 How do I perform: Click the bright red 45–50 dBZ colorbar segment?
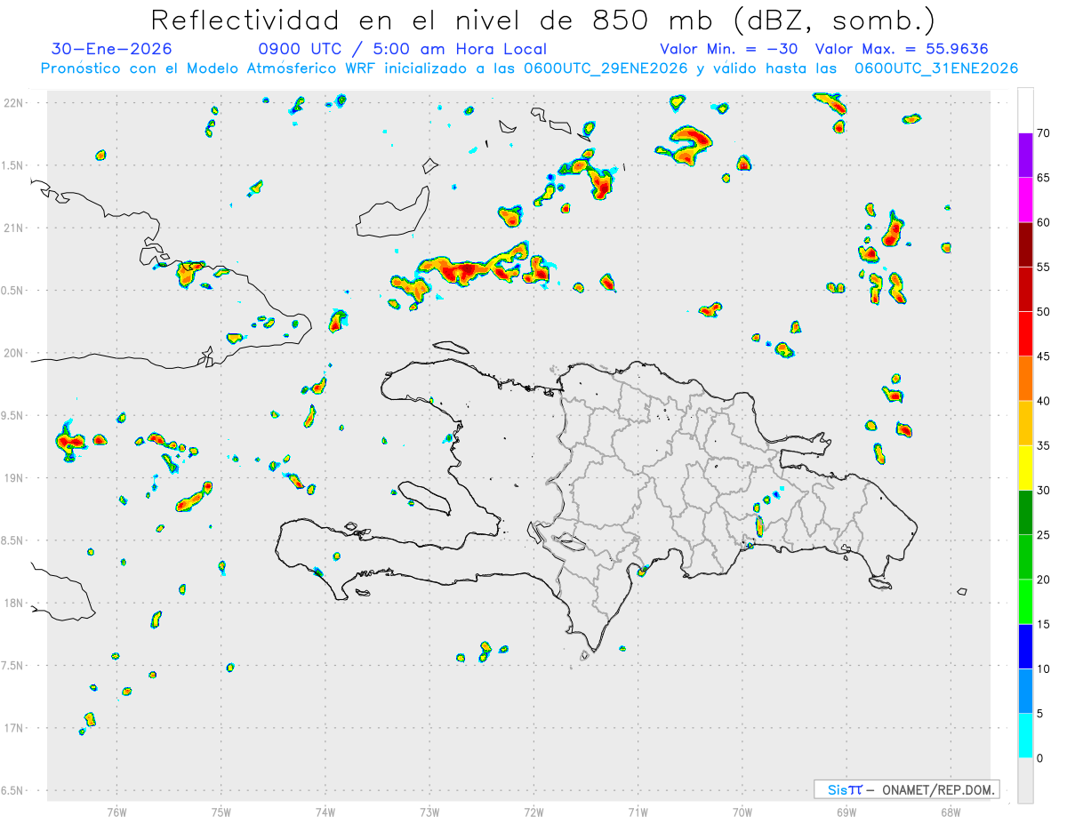(1025, 334)
